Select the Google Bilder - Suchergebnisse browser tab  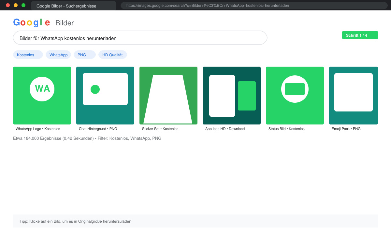coord(74,6)
